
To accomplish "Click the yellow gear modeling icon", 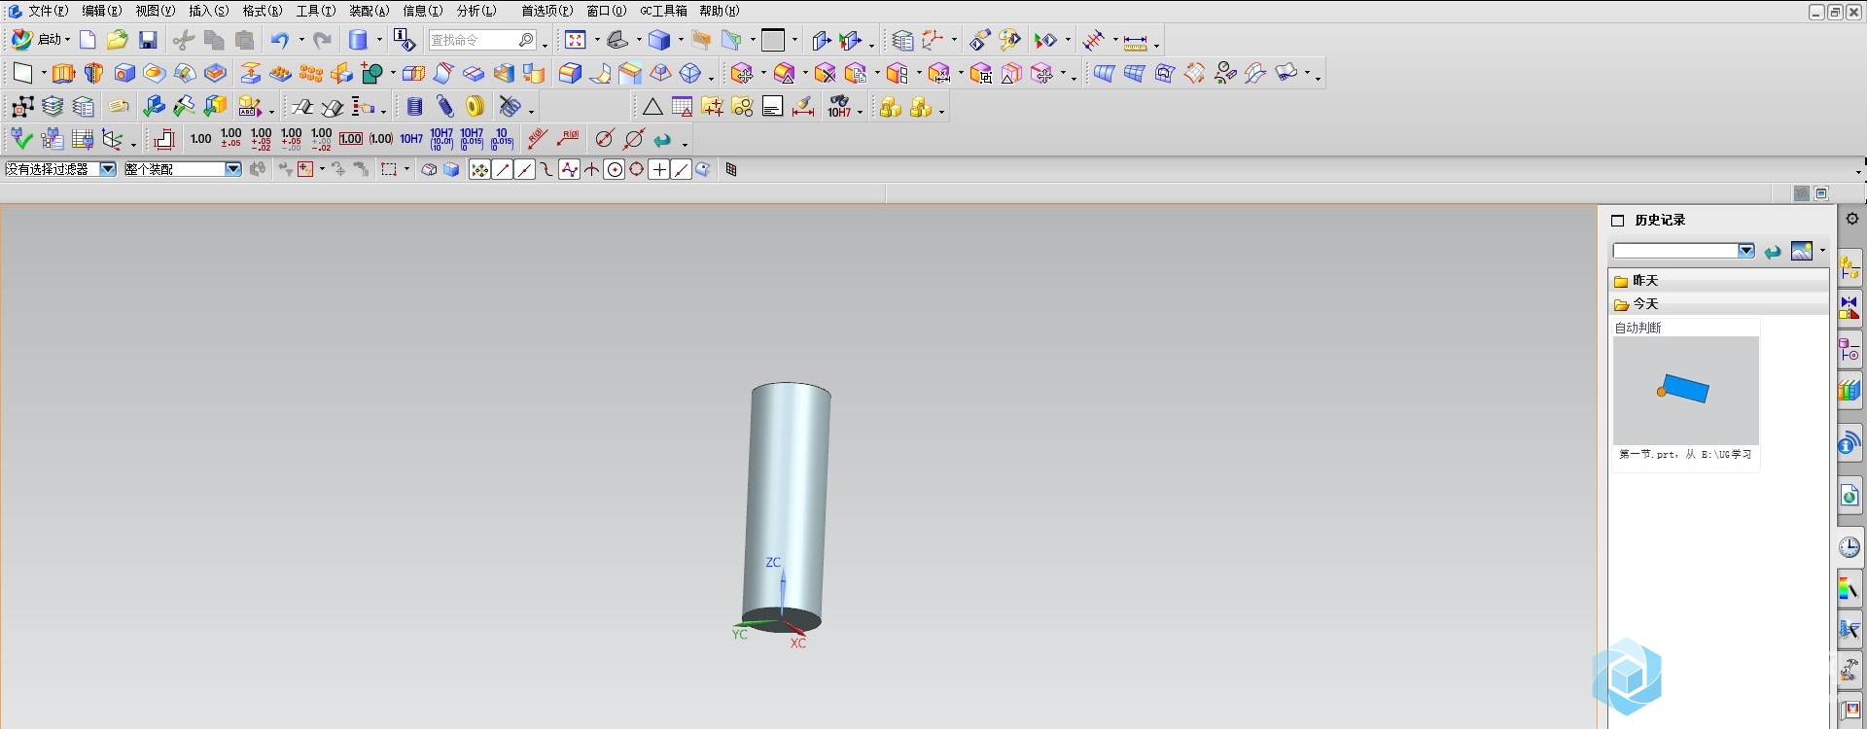I will tap(476, 107).
